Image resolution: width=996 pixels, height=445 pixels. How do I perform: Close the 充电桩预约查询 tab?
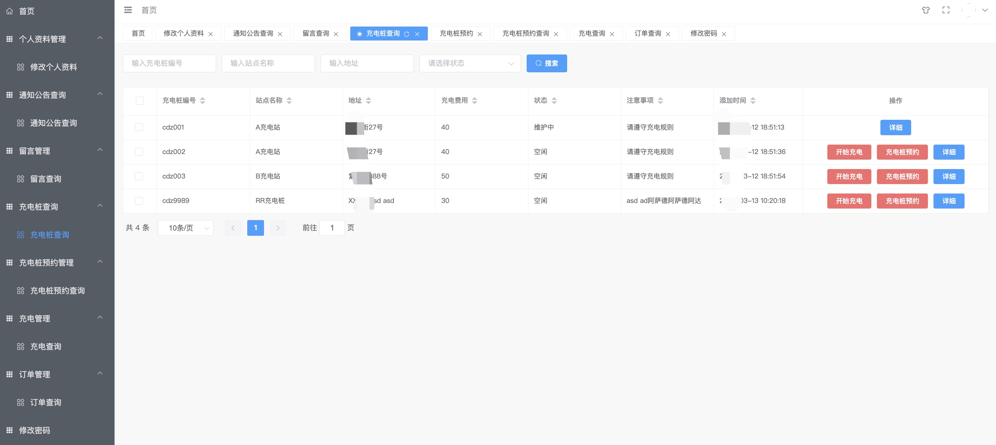(x=556, y=34)
